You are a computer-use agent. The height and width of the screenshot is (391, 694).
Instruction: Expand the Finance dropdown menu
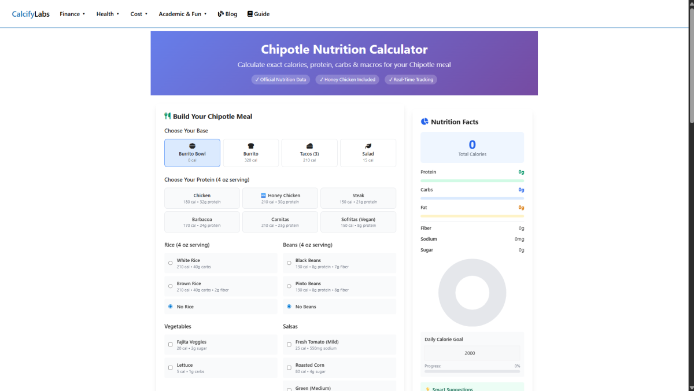pos(72,14)
